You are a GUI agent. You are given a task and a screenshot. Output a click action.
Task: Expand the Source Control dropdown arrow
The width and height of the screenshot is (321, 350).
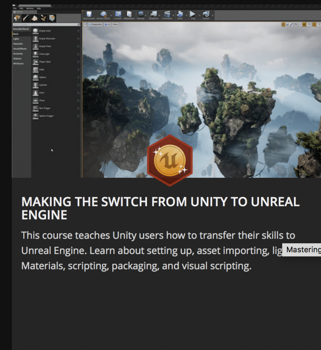coord(111,15)
